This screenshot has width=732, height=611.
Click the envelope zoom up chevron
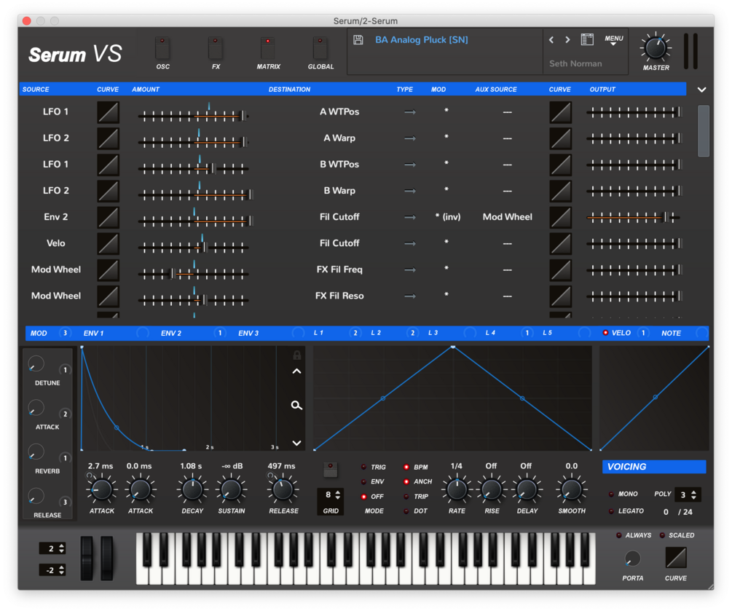[x=296, y=371]
